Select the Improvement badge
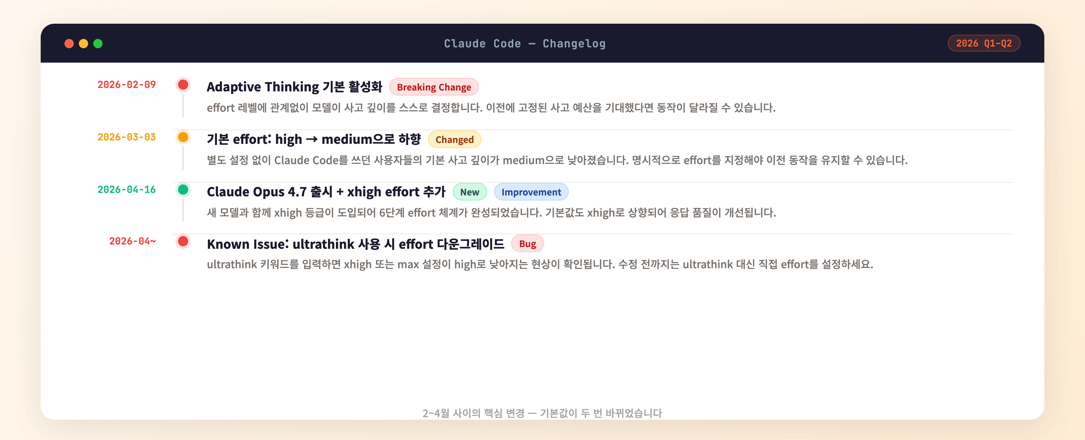 tap(531, 192)
